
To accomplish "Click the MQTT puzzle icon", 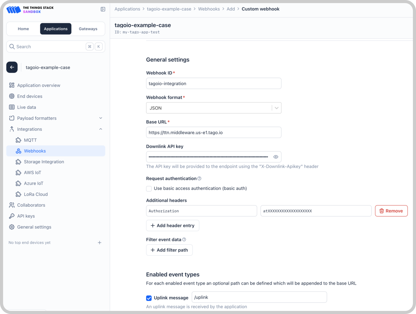I will tap(18, 140).
